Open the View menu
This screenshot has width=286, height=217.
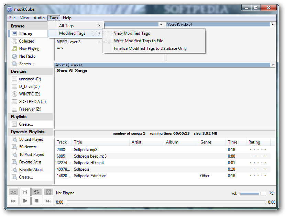click(24, 18)
